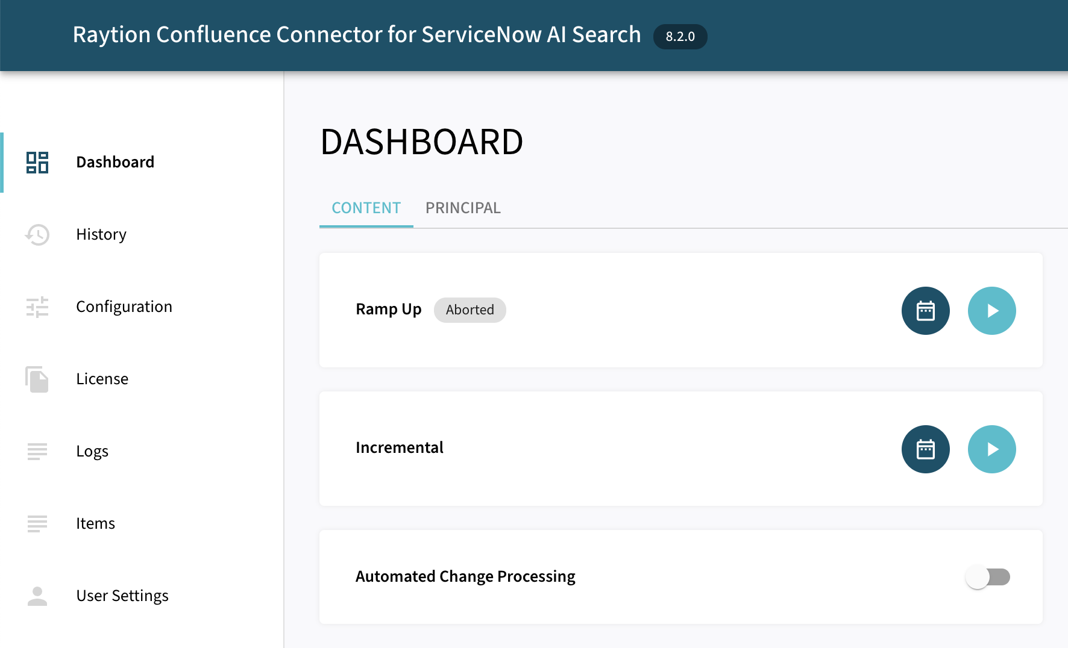Open User Settings via the person icon
The height and width of the screenshot is (648, 1068).
37,596
